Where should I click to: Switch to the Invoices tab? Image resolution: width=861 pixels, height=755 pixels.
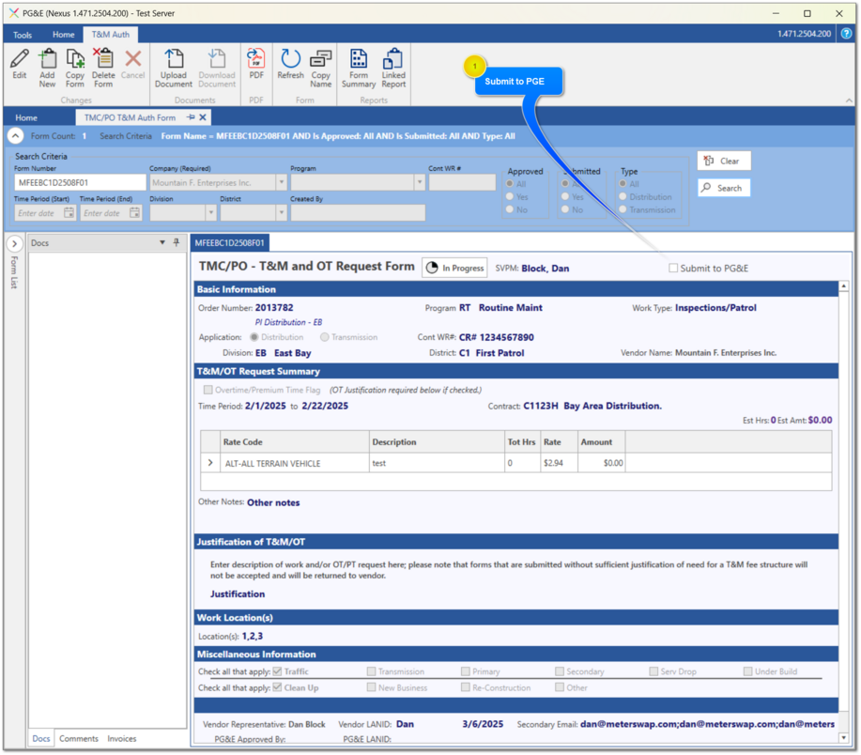pyautogui.click(x=122, y=738)
